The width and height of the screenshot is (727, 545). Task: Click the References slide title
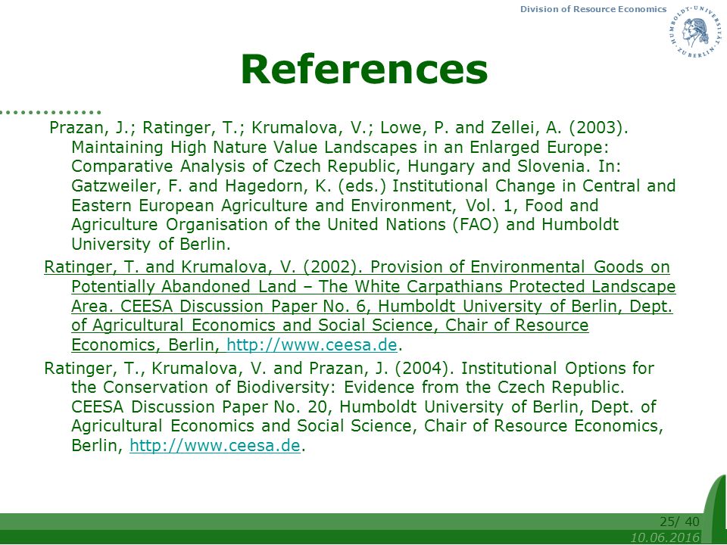364,69
